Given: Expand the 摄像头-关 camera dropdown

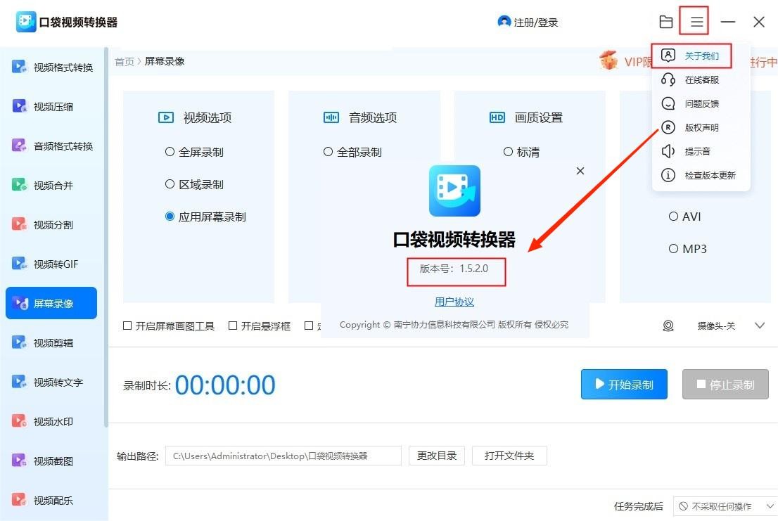Looking at the screenshot, I should tap(760, 326).
